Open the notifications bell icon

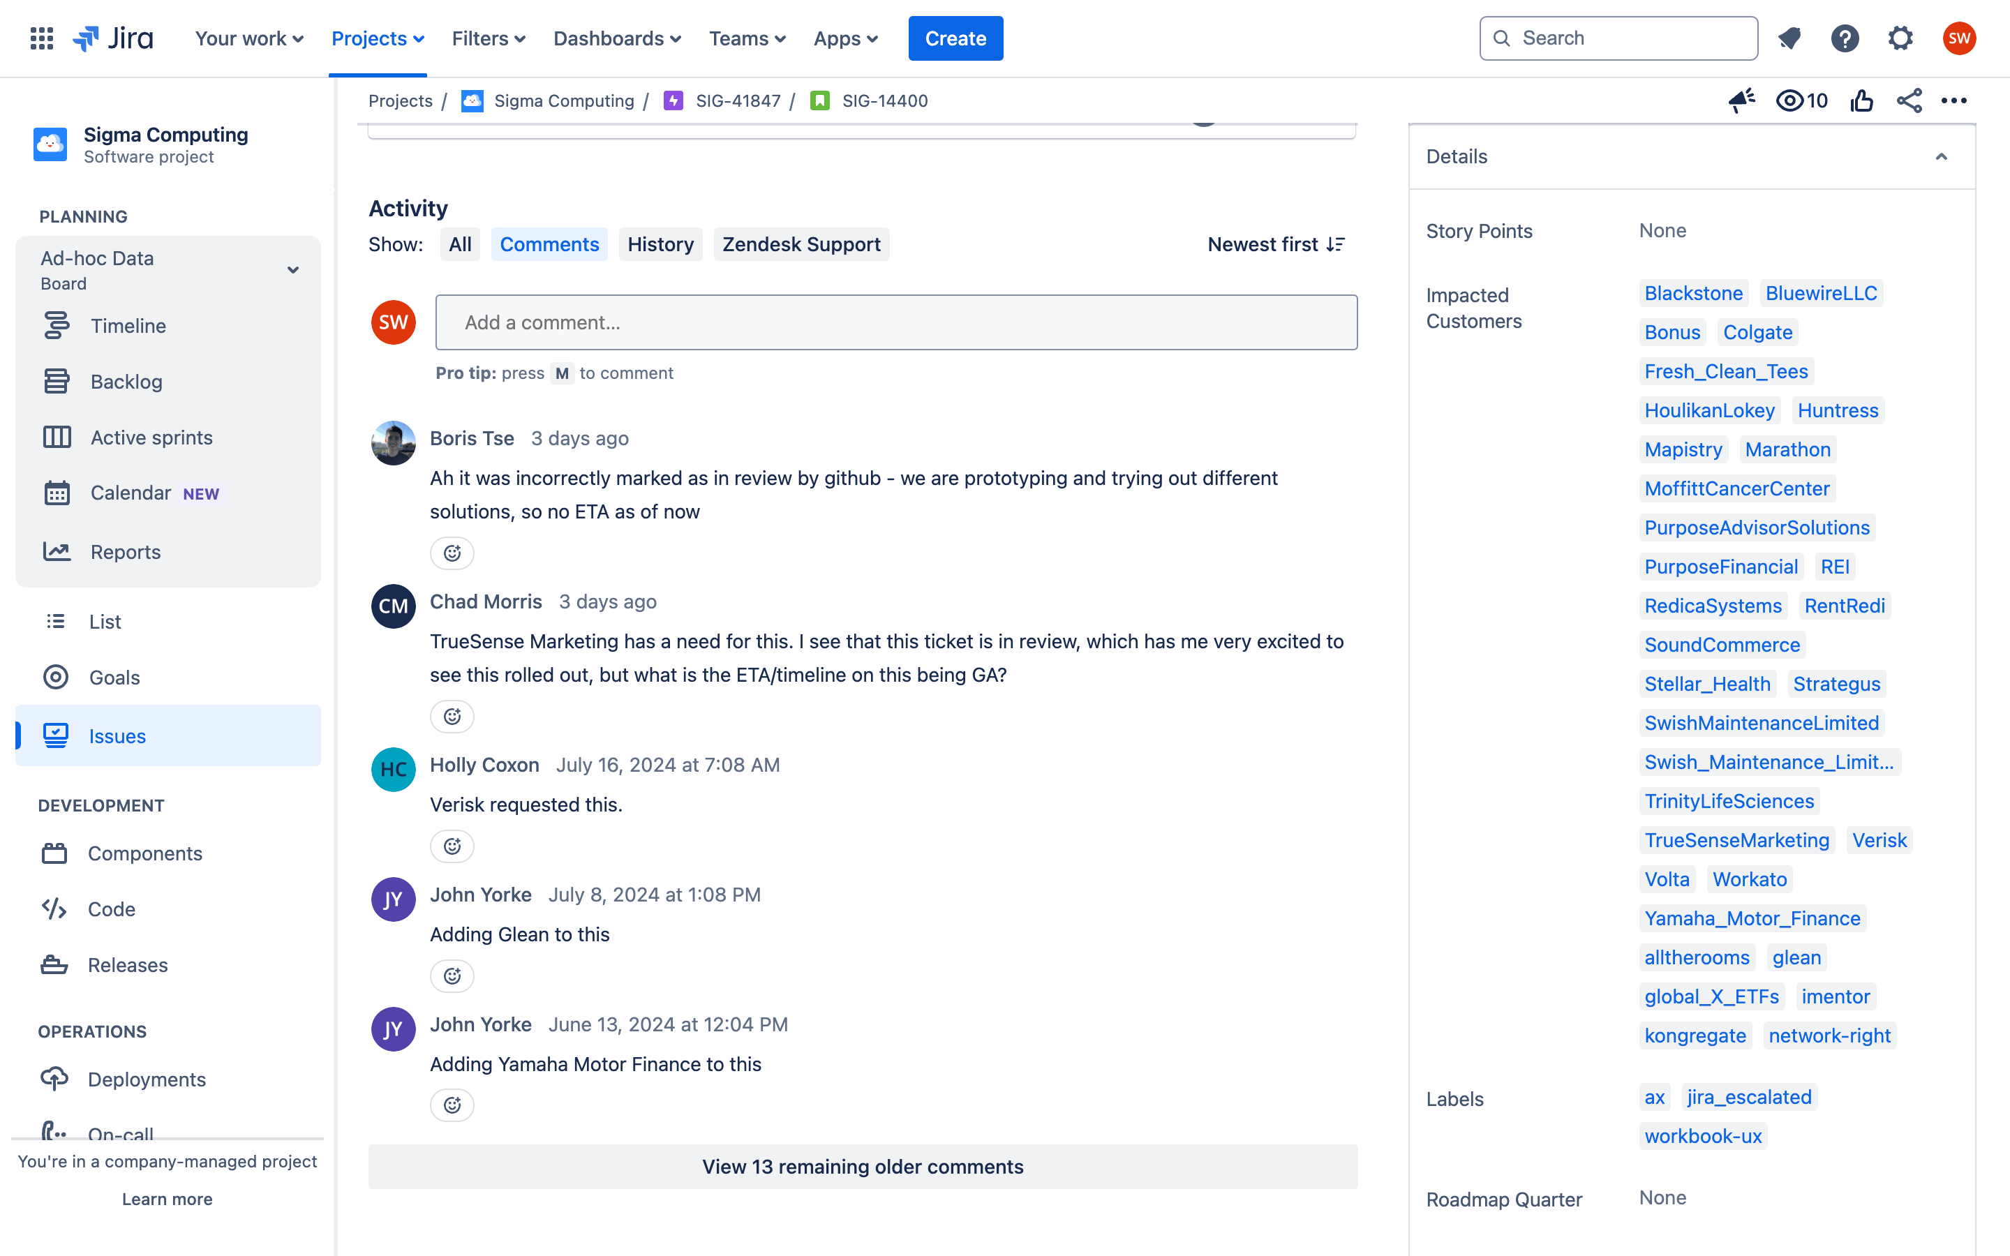tap(1789, 38)
